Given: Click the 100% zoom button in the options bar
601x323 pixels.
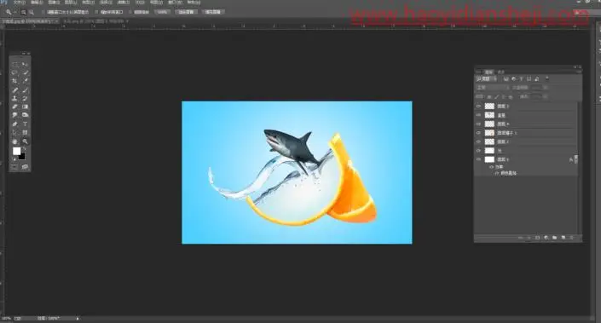Looking at the screenshot, I should 163,12.
